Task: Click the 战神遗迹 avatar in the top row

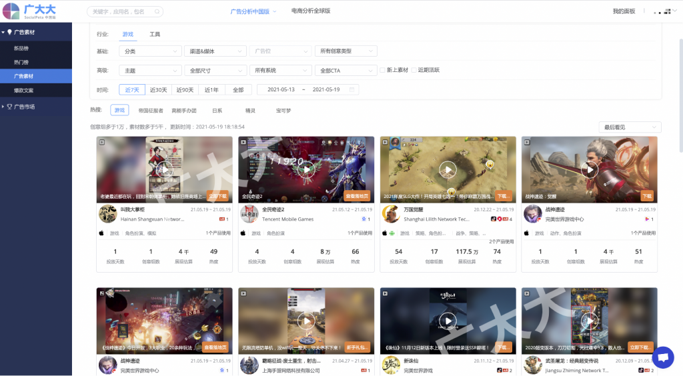Action: coord(532,214)
